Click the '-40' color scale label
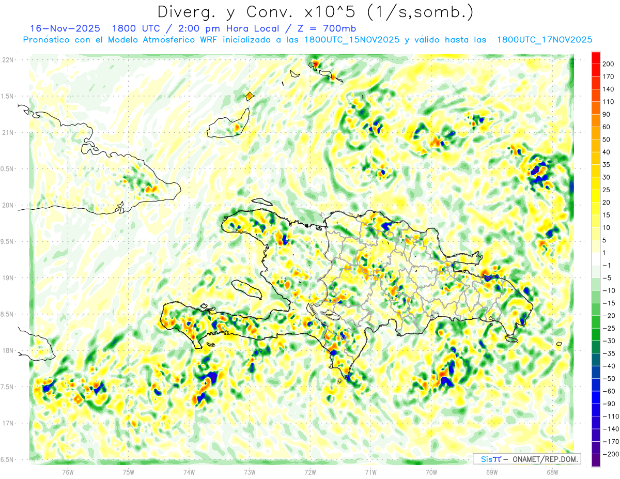 tap(609, 366)
